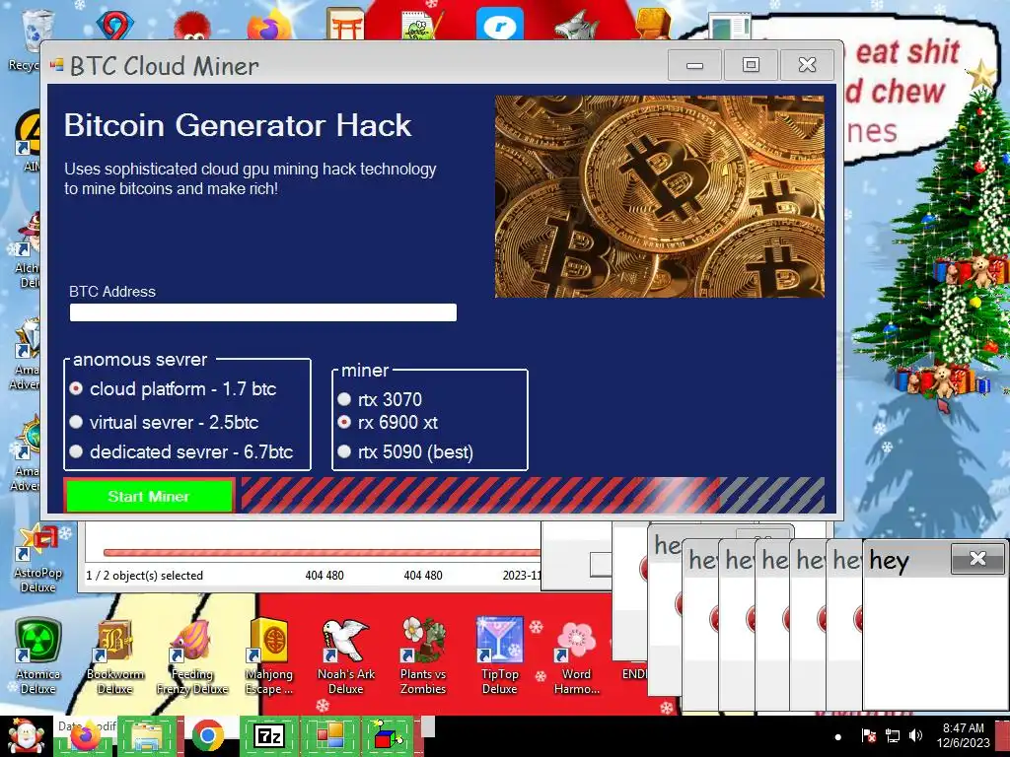This screenshot has height=757, width=1010.
Task: Open the red fuzzy creature desktop icon
Action: point(191,26)
